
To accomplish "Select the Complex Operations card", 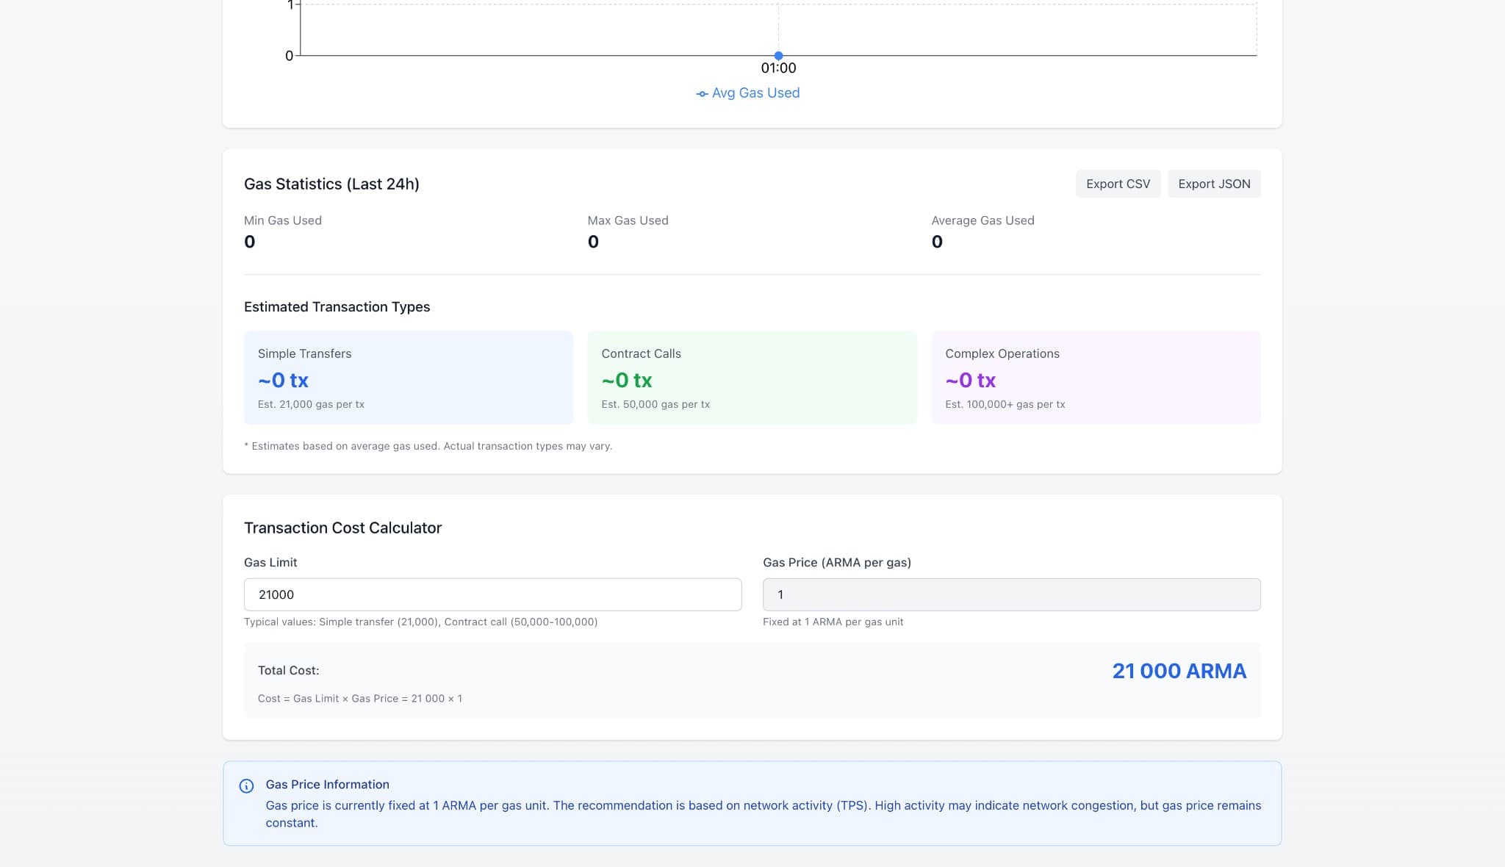I will 1095,378.
